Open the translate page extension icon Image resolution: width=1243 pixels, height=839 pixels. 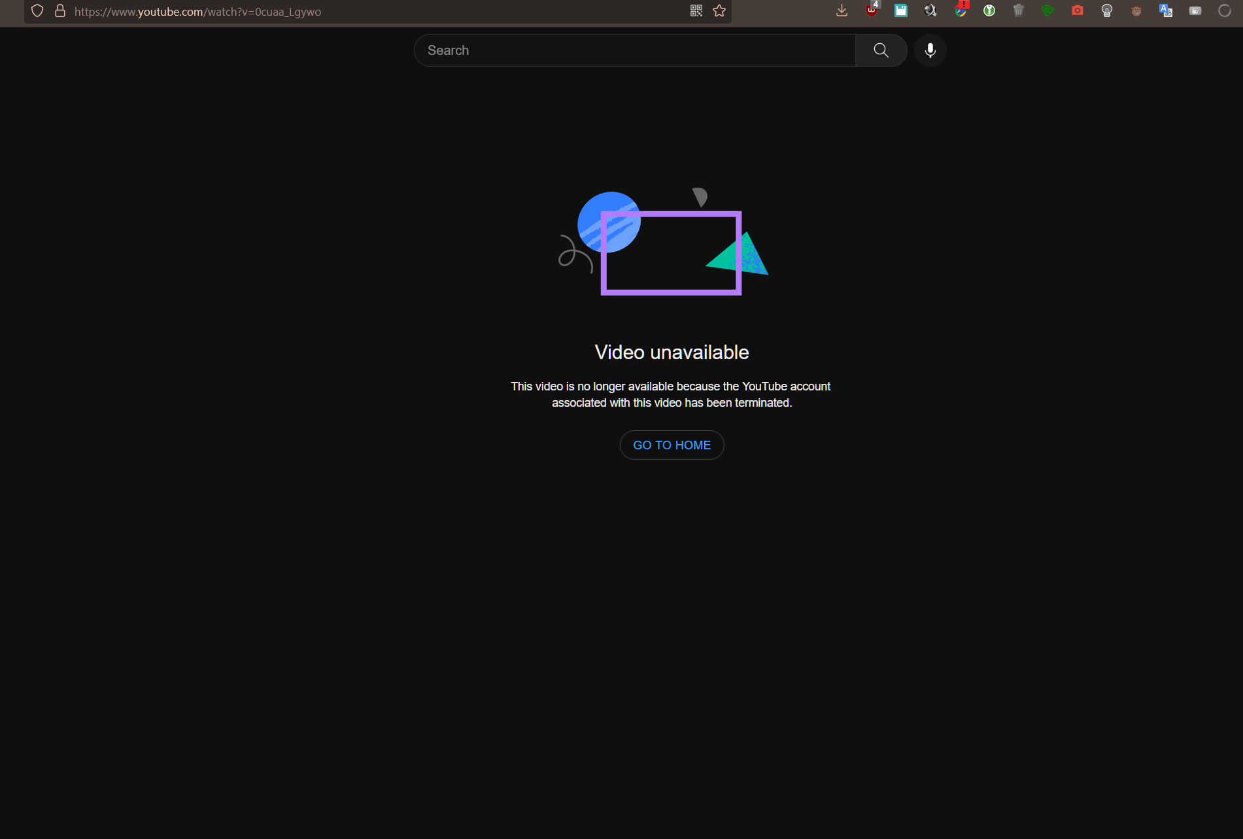point(1166,10)
